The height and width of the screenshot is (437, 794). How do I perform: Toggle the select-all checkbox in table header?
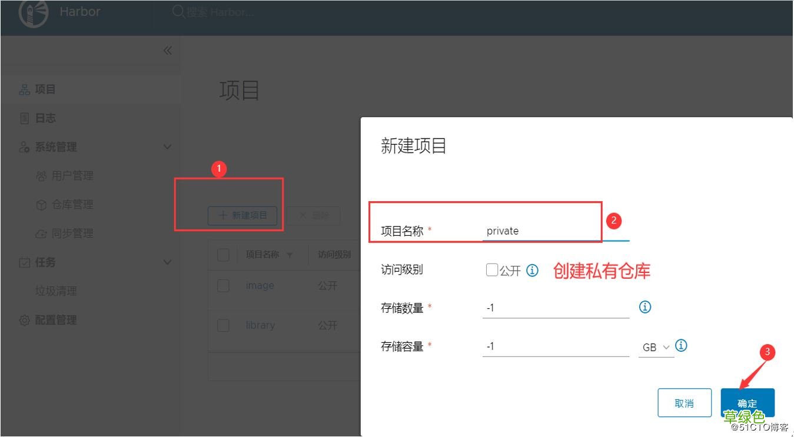coord(223,254)
